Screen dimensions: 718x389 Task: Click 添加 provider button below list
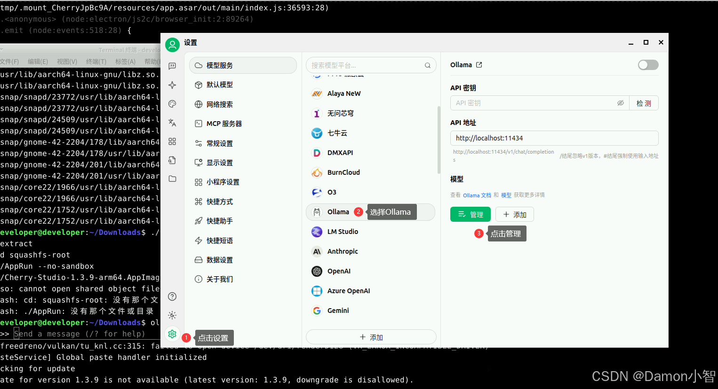point(371,337)
